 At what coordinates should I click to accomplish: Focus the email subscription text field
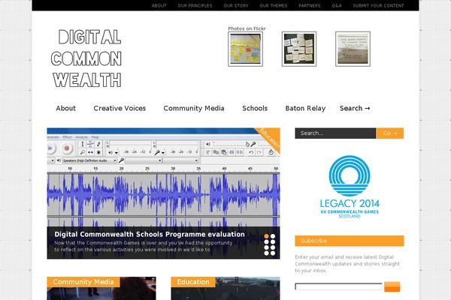[x=338, y=287]
